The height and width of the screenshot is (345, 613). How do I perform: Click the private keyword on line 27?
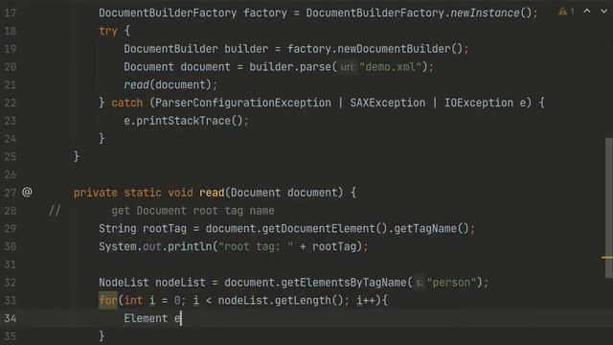tap(96, 193)
